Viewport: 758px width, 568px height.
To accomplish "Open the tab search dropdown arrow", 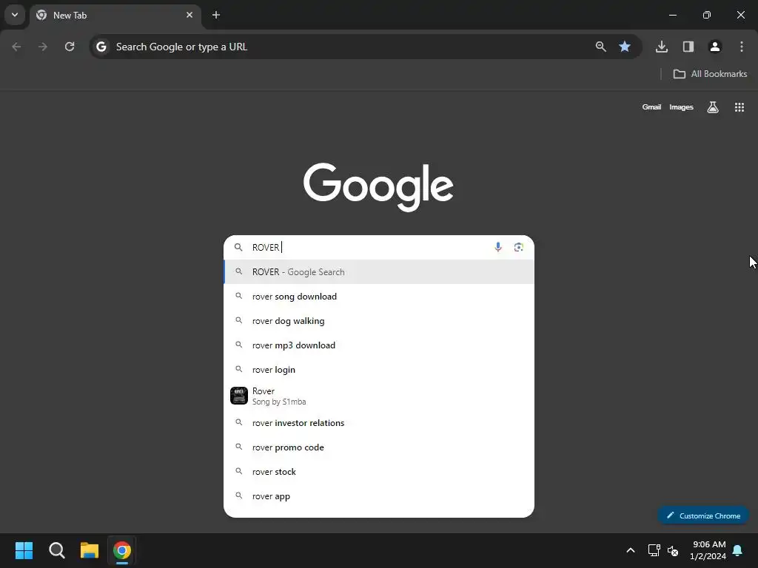I will point(15,15).
